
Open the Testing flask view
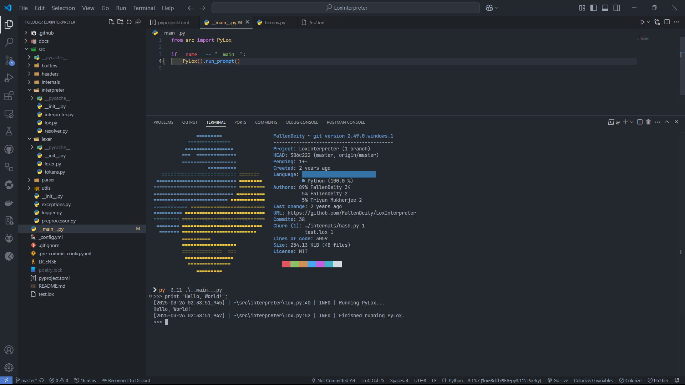click(x=9, y=132)
